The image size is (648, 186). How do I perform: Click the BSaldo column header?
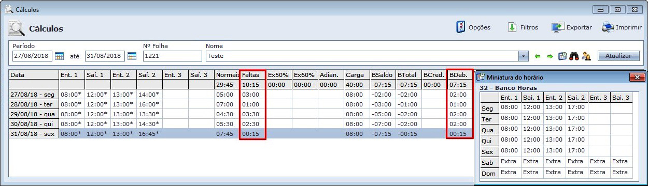(383, 75)
